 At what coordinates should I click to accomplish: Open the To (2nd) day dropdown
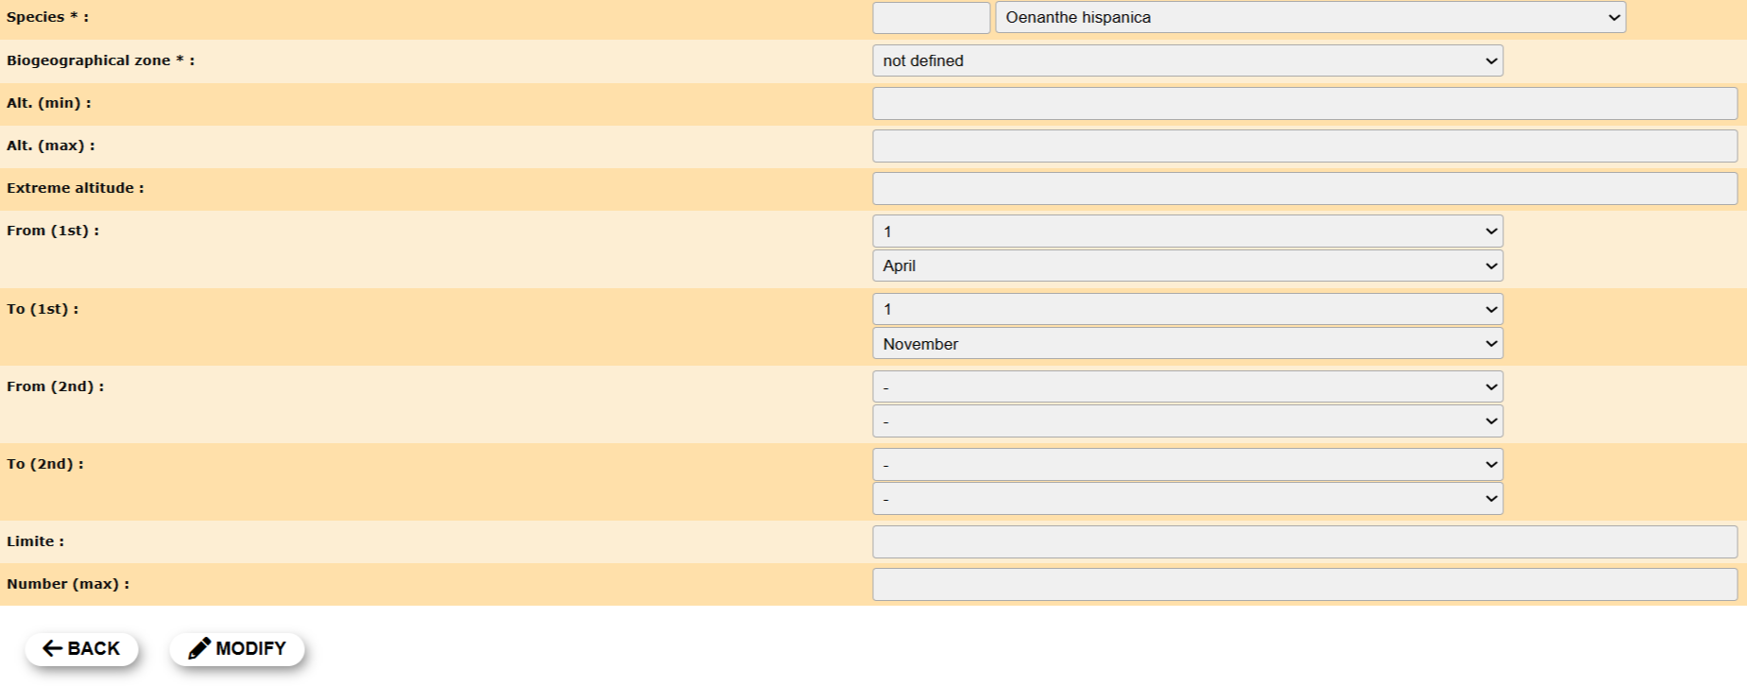point(1187,464)
